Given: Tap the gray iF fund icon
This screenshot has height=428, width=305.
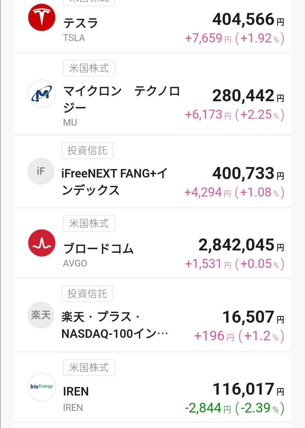Looking at the screenshot, I should 41,171.
